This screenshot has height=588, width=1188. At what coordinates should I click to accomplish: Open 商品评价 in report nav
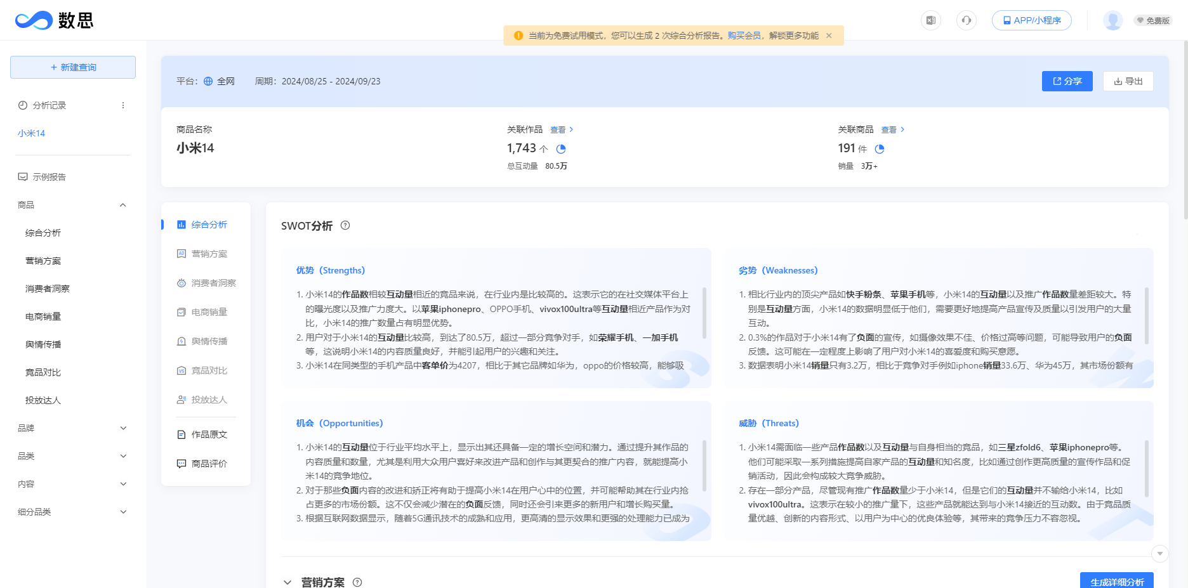[202, 464]
